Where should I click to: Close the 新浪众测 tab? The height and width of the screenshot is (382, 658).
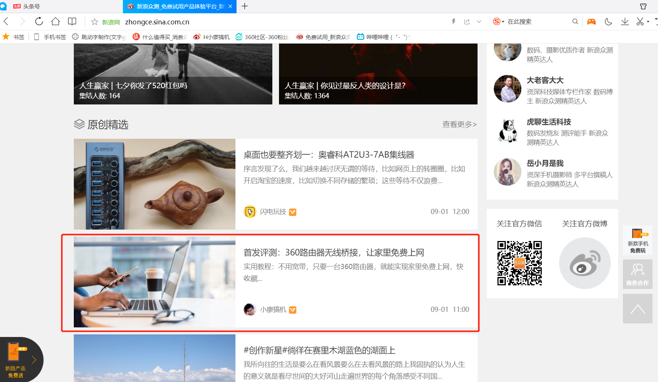click(230, 6)
